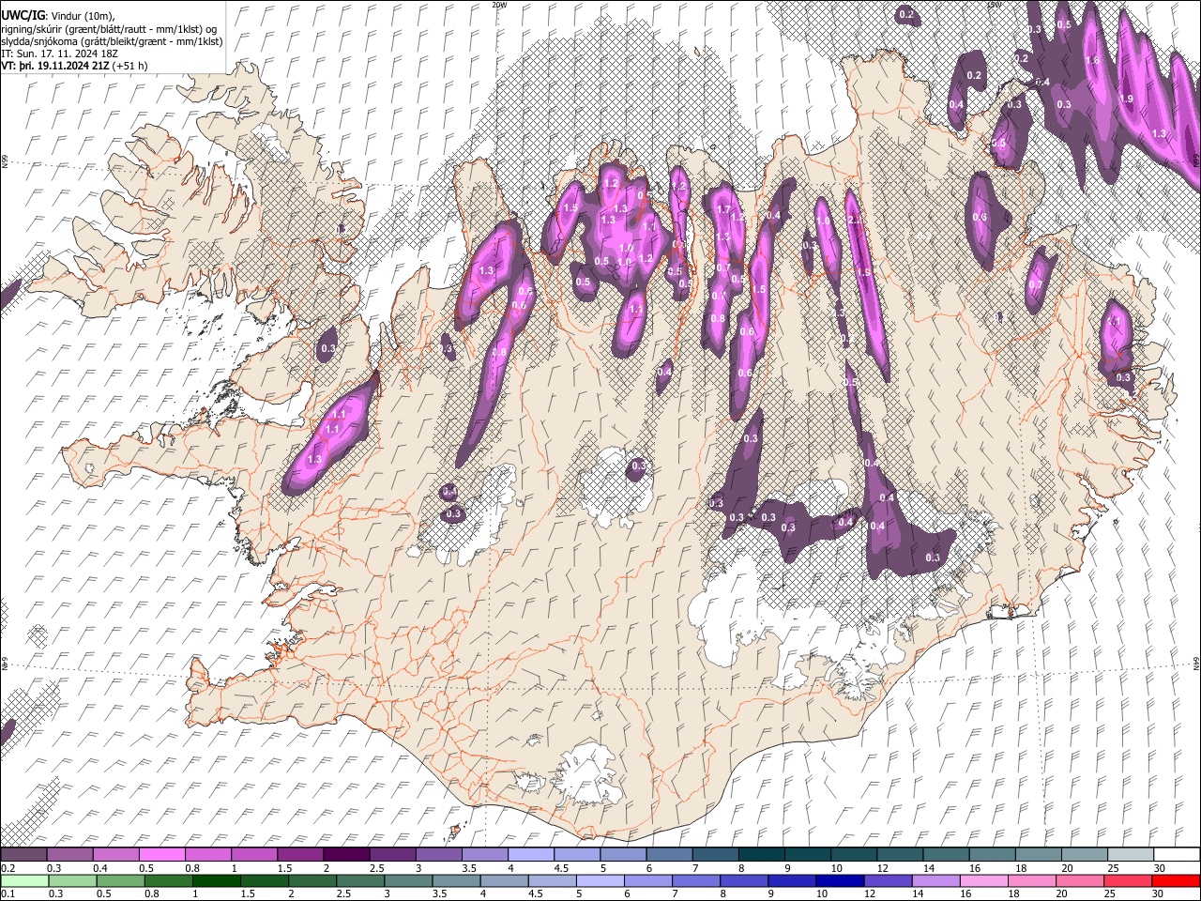Select the green rain swatch between 0.5 and 0.8
This screenshot has width=1201, height=901.
tap(119, 880)
